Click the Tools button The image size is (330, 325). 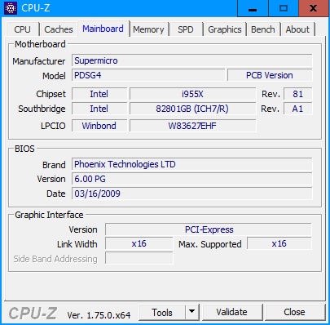pyautogui.click(x=162, y=312)
